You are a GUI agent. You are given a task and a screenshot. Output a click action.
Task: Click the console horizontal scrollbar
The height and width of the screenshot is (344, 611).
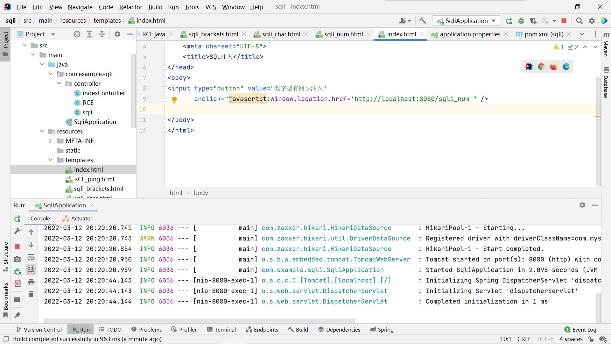tap(199, 320)
